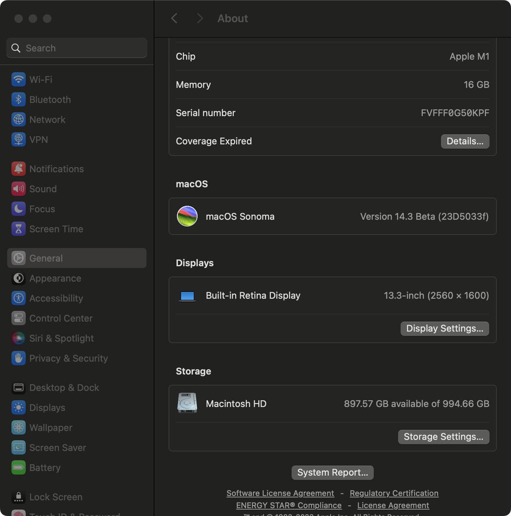Open Appearance settings

pyautogui.click(x=77, y=279)
